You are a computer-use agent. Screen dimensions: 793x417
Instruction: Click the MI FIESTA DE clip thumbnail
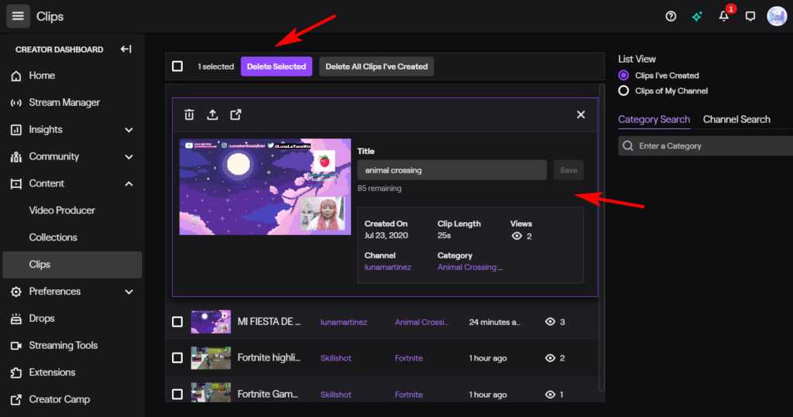(211, 322)
